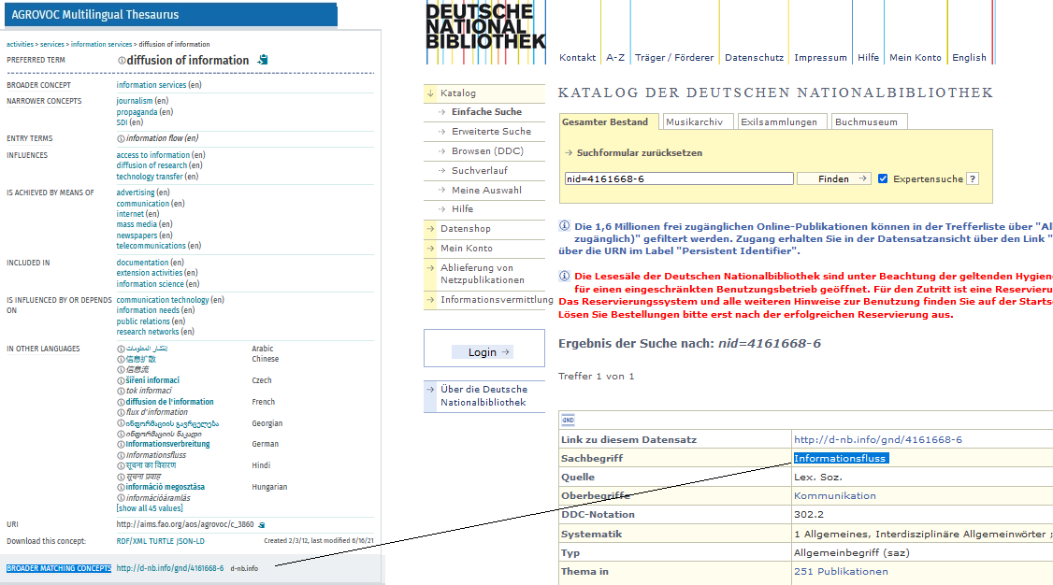Toggle the Expertensuche checkbox
Screen dimensions: 1053x585
pyautogui.click(x=883, y=179)
